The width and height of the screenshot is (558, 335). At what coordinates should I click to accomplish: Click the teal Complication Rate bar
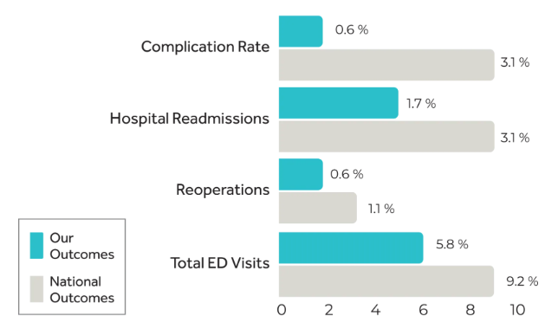tap(301, 31)
